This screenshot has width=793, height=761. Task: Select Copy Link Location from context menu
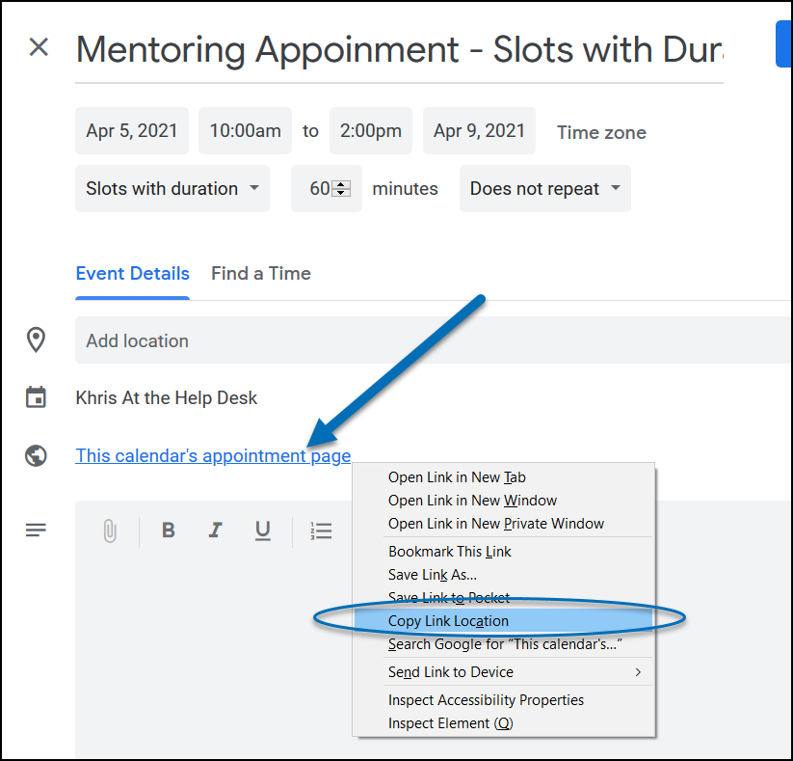tap(448, 621)
